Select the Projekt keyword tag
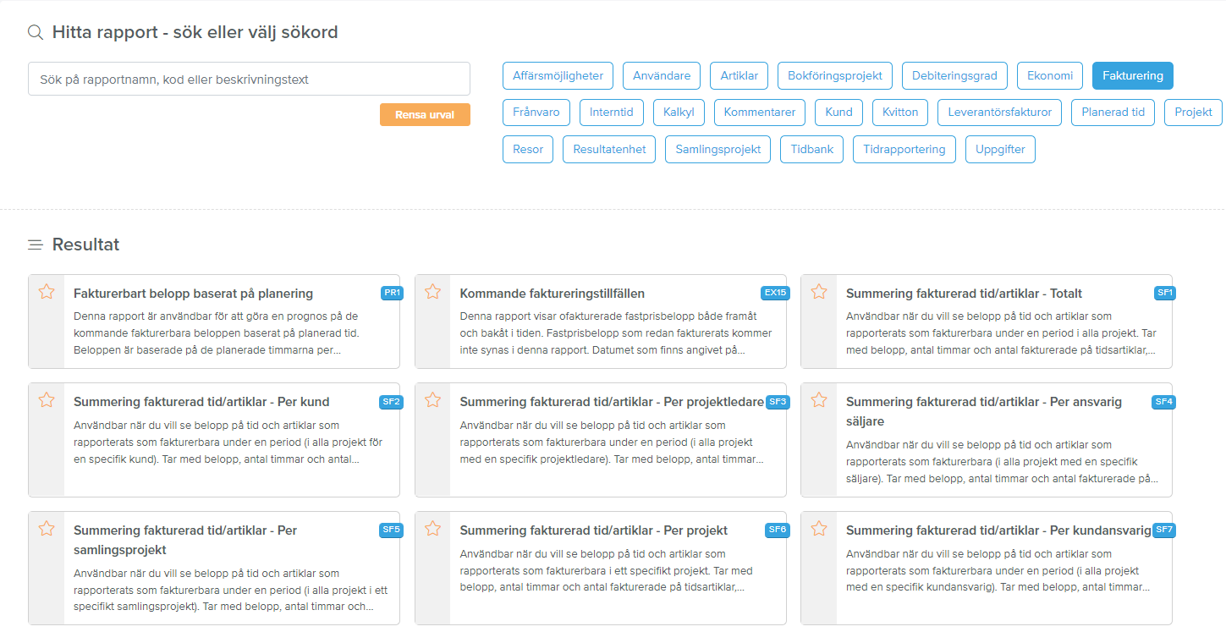Viewport: 1226px width, 632px height. 1193,112
